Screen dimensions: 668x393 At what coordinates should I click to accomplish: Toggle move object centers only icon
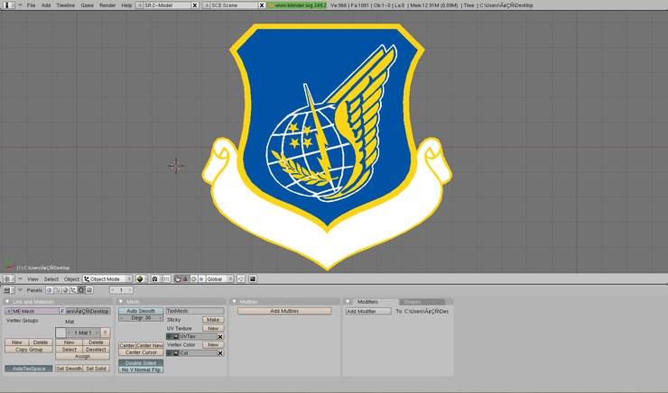pos(167,279)
